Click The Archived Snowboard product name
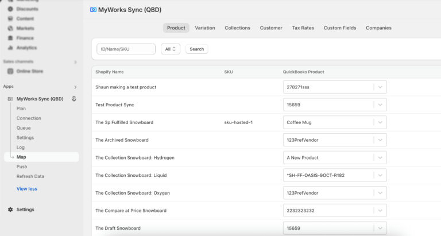Screen dimensions: 441x236 coord(122,140)
